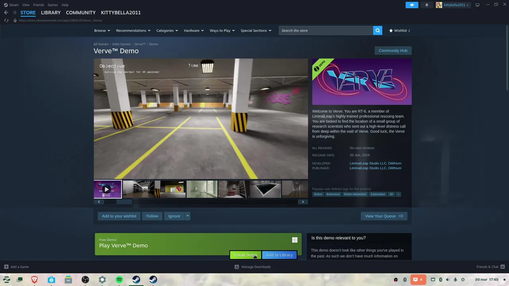Screen dimensions: 509x286
Task: Open Settings gear in the taskbar
Action: [x=102, y=280]
